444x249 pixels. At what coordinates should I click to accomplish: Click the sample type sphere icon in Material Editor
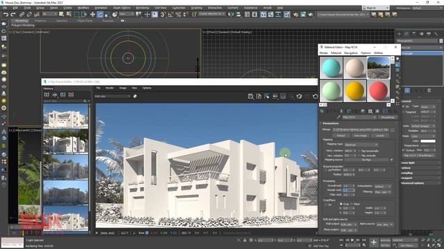point(398,59)
